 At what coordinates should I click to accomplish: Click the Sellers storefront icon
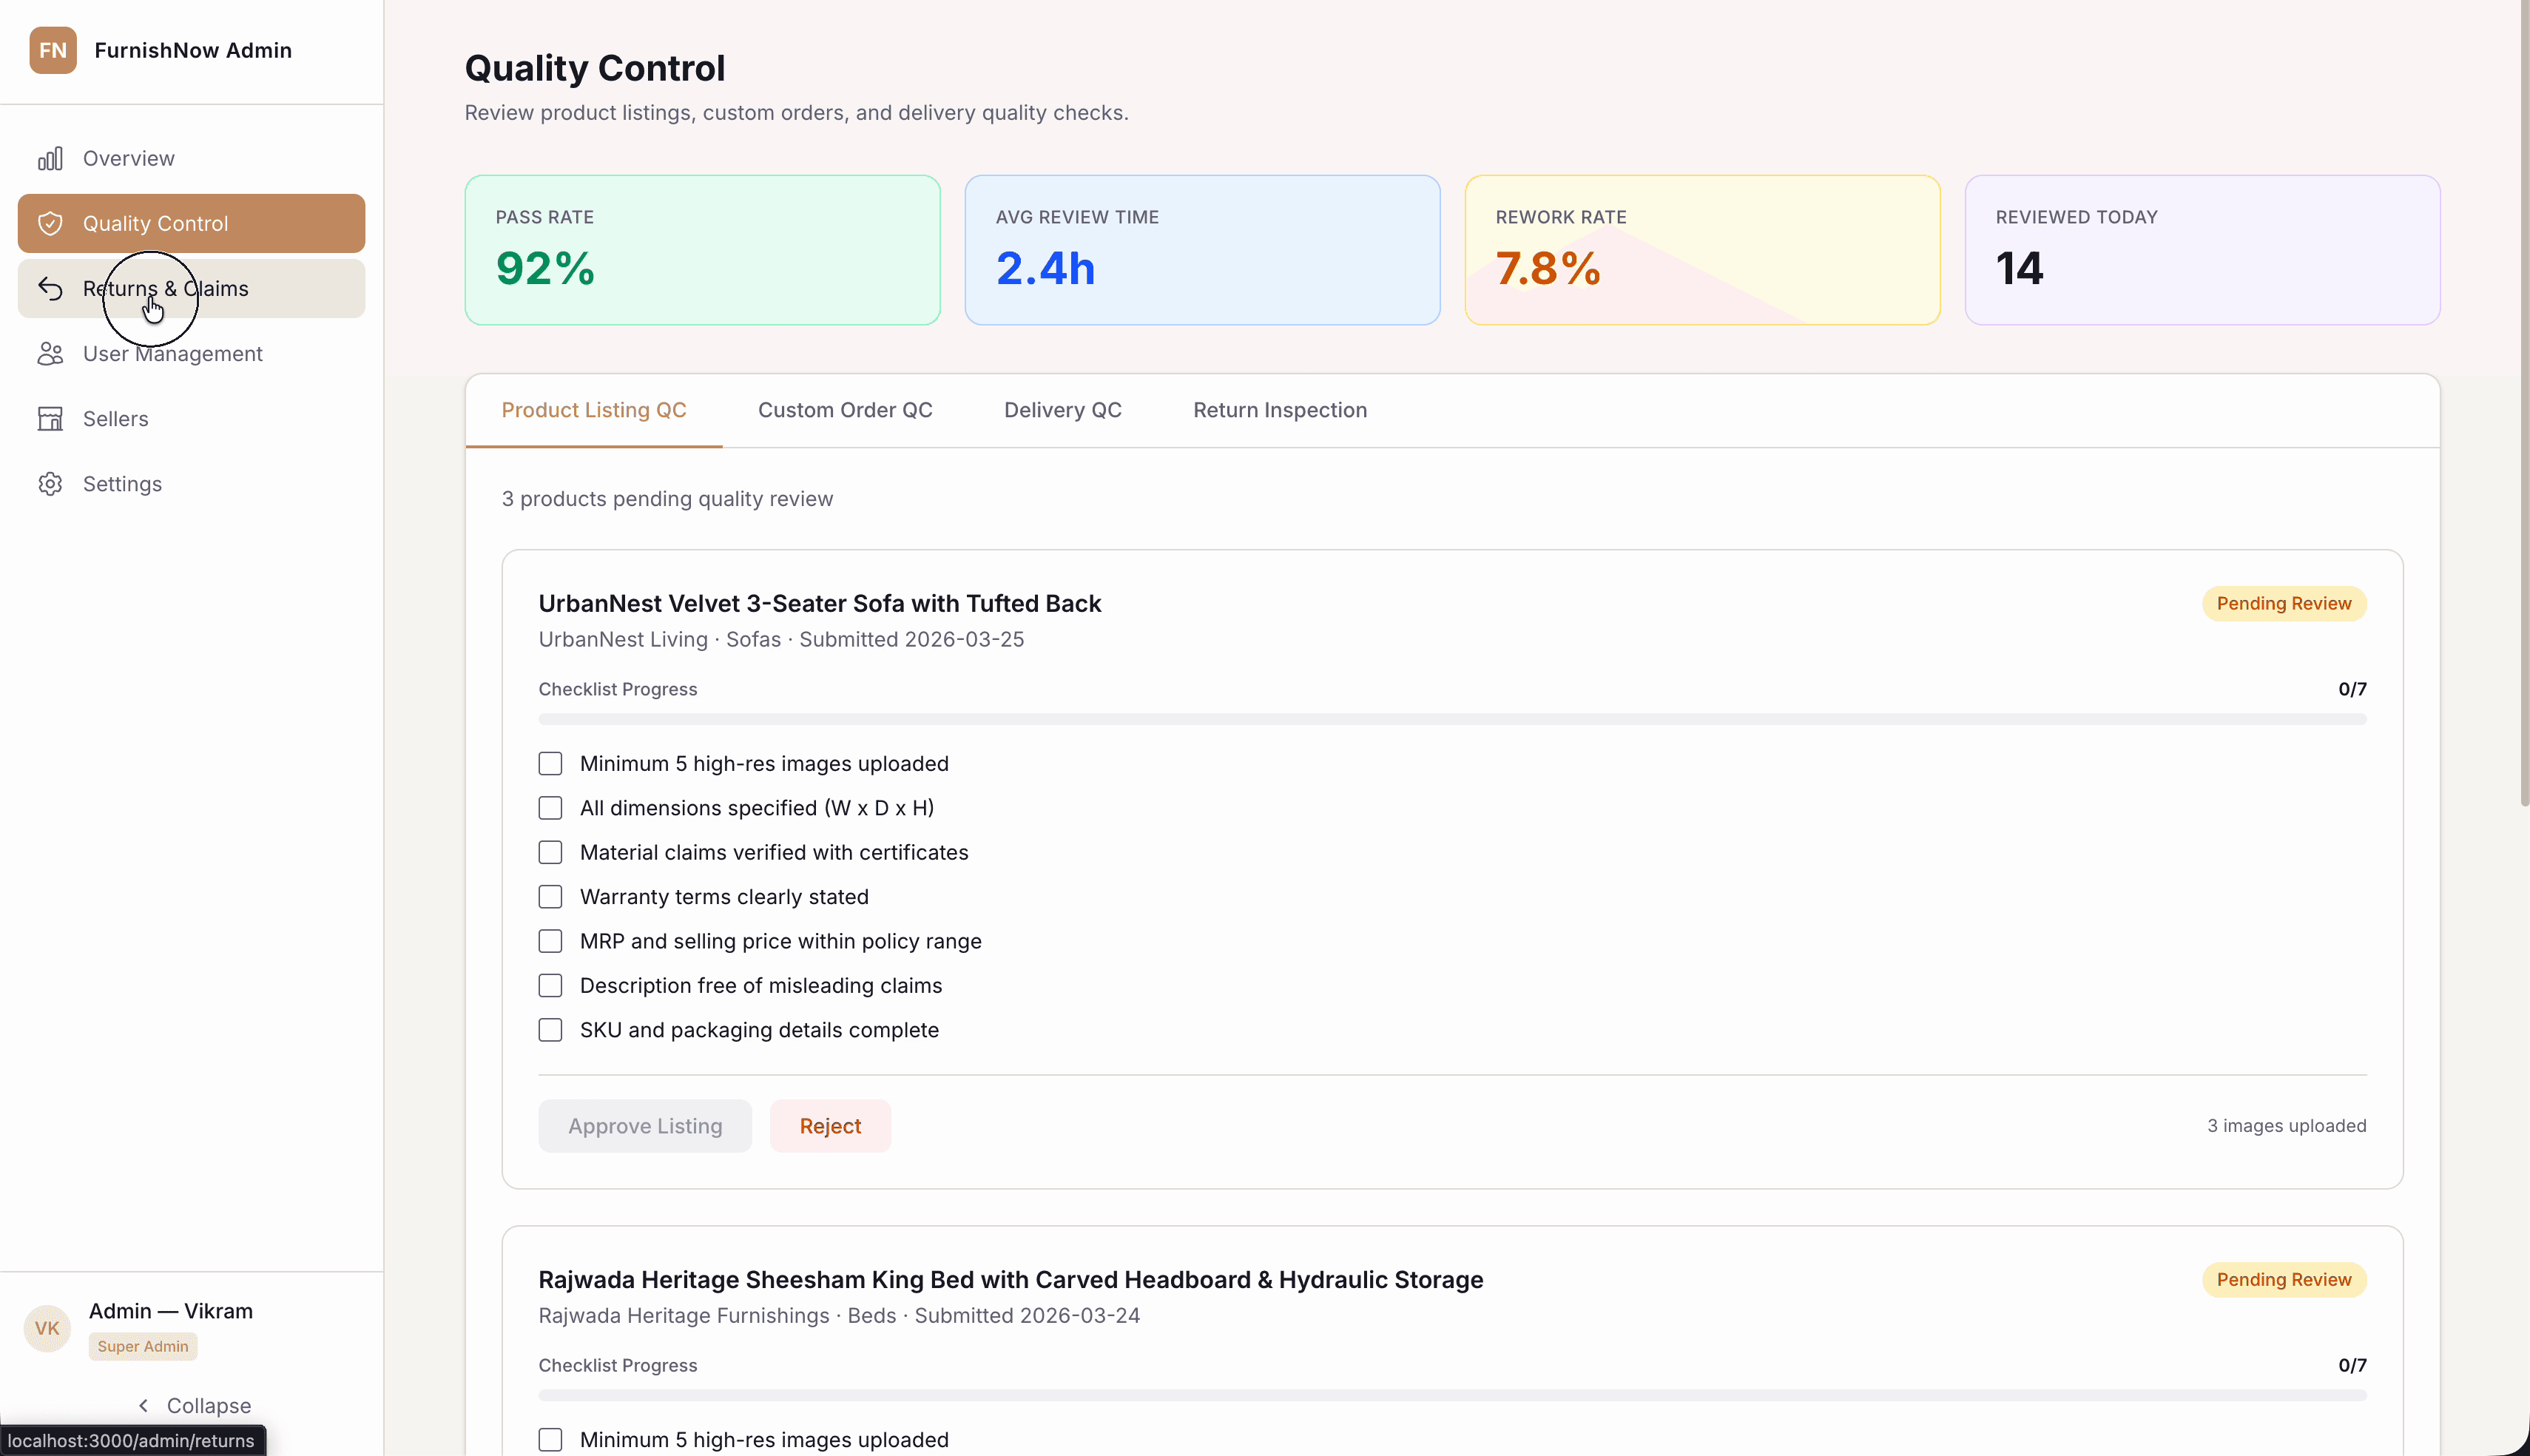[x=49, y=418]
